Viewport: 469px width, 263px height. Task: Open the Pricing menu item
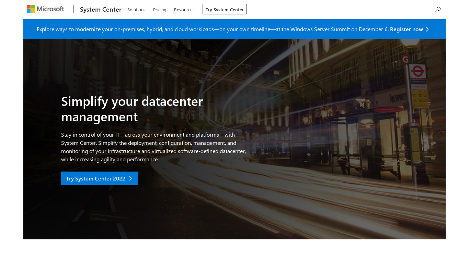(x=160, y=10)
